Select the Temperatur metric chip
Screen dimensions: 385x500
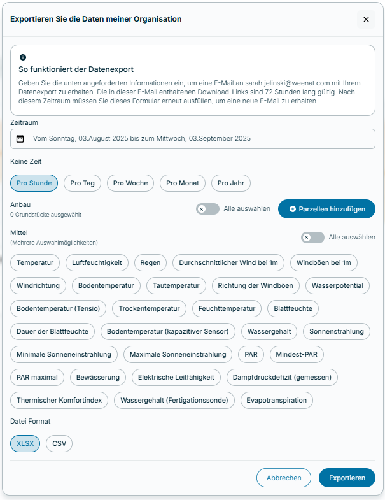[35, 263]
